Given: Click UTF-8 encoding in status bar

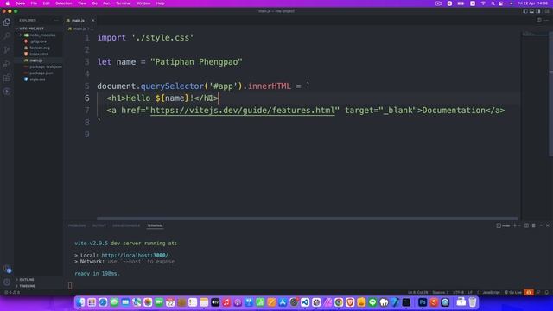Looking at the screenshot, I should 458,292.
